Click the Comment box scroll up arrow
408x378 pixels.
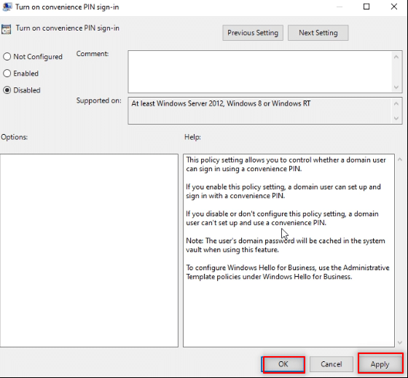pyautogui.click(x=396, y=57)
